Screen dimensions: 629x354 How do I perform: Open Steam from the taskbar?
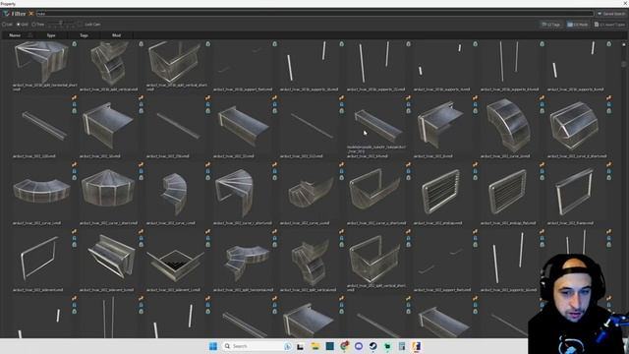pos(373,346)
